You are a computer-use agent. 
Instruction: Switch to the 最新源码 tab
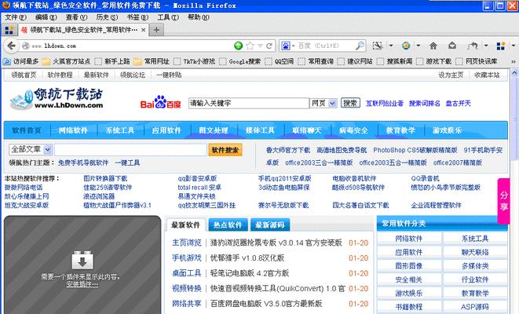(x=270, y=225)
